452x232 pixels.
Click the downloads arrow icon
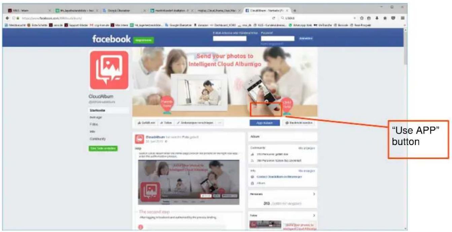tap(377, 18)
